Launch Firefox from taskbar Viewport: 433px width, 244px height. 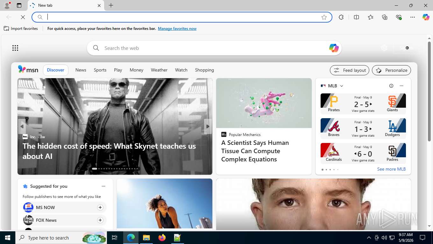[x=162, y=238]
